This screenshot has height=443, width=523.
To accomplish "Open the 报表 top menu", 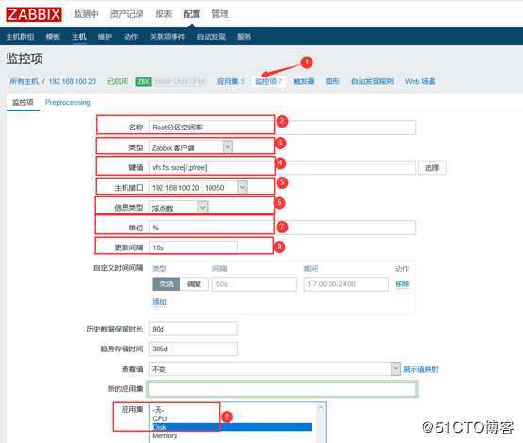I will (163, 14).
